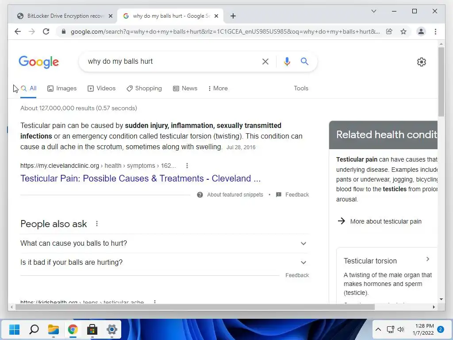Open the More search categories menu
Viewport: 453px width, 340px height.
coord(218,89)
